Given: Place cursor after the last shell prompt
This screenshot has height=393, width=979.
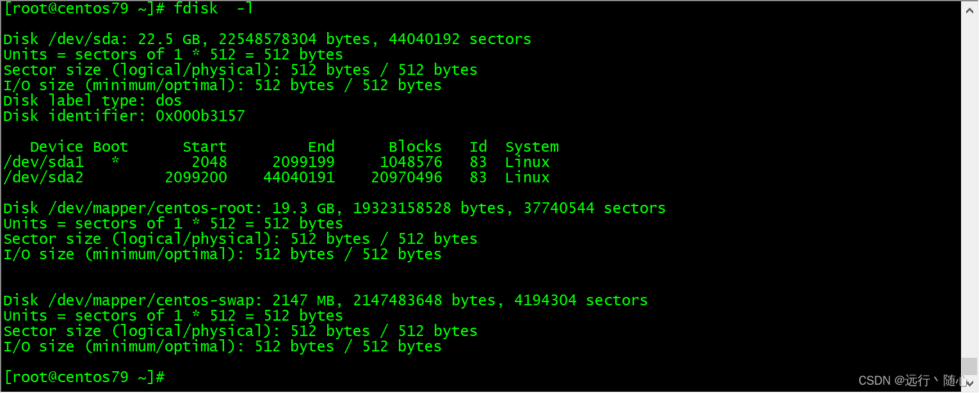Looking at the screenshot, I should pos(169,377).
